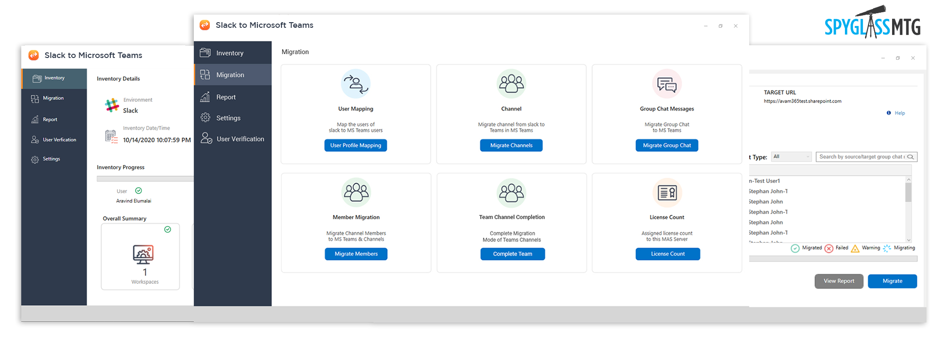Click the progress bar below the status legend
Viewport: 943px width, 339px height.
[x=833, y=258]
